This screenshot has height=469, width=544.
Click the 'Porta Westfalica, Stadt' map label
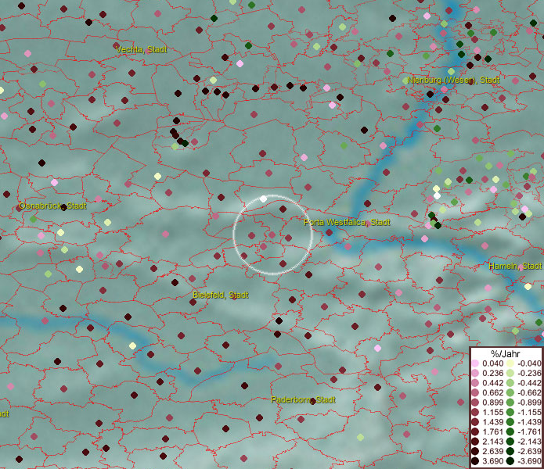click(347, 222)
